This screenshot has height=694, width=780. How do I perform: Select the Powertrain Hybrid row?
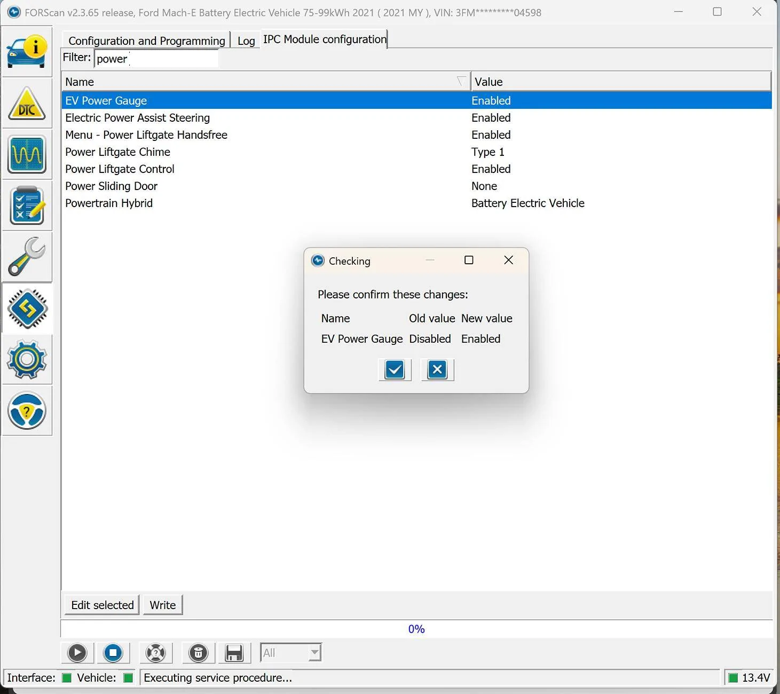[x=416, y=203]
